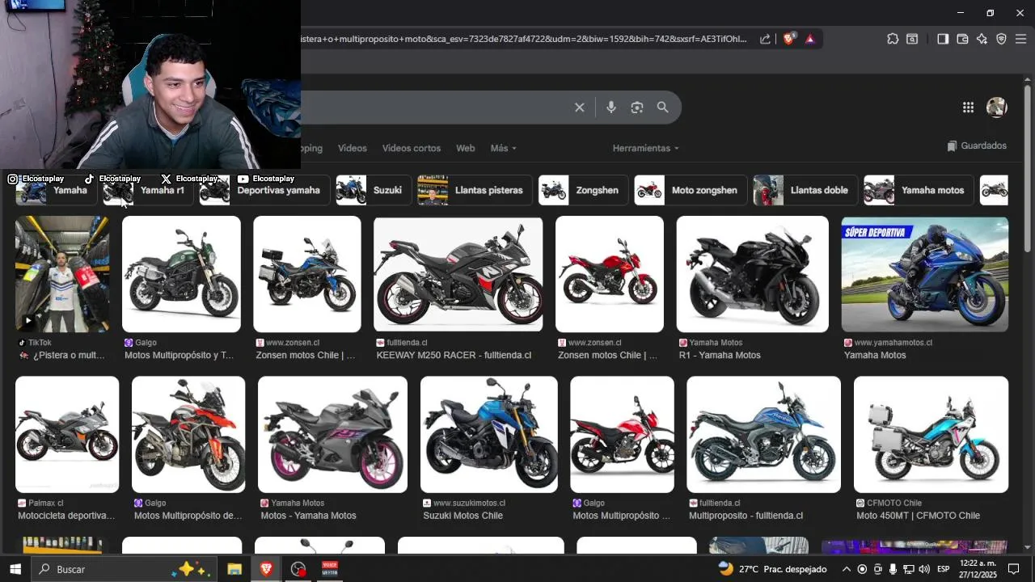
Task: Click the share icon in address bar
Action: (x=765, y=39)
